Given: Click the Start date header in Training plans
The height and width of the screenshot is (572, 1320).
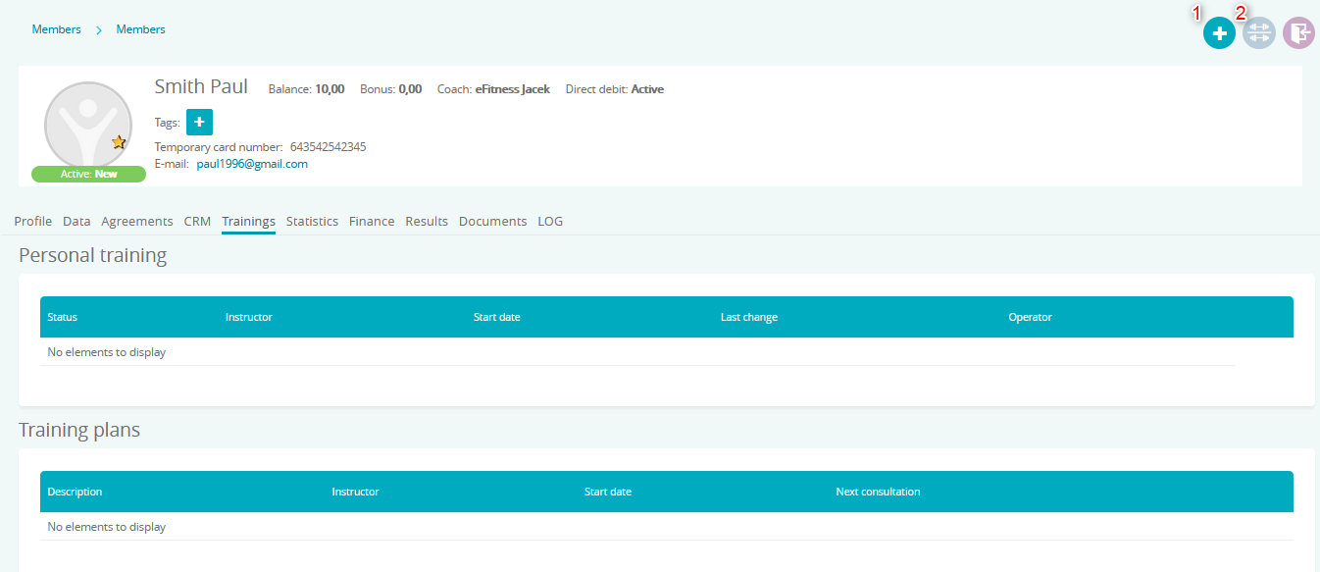Looking at the screenshot, I should (x=608, y=492).
